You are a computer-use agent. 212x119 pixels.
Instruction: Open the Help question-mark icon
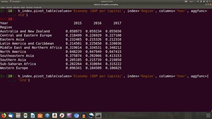(47, 115)
